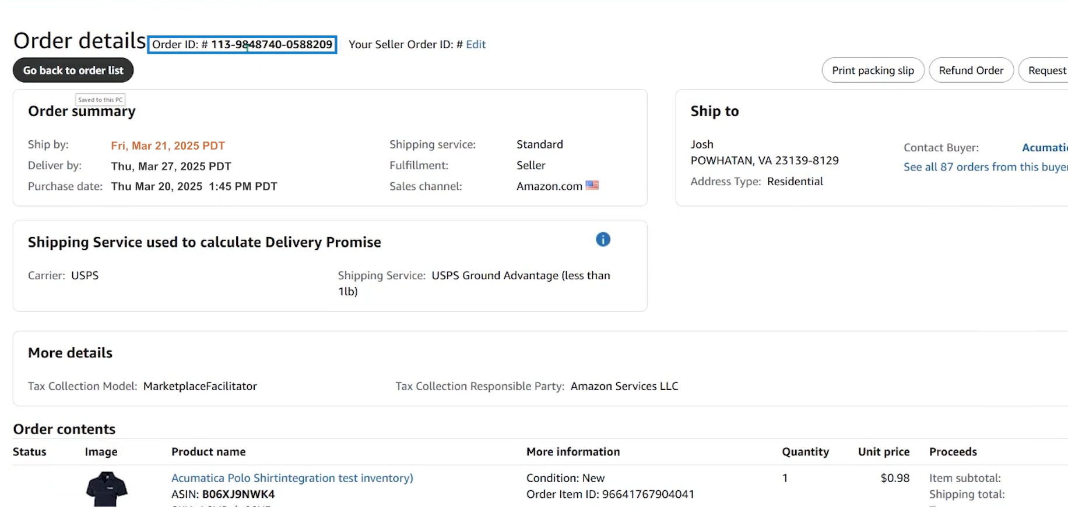
Task: Open Acumatica Polo Shirt product link
Action: point(292,478)
